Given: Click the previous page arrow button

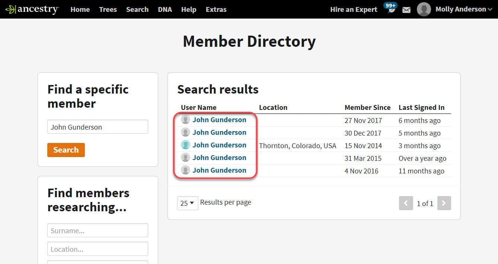Looking at the screenshot, I should [x=406, y=203].
